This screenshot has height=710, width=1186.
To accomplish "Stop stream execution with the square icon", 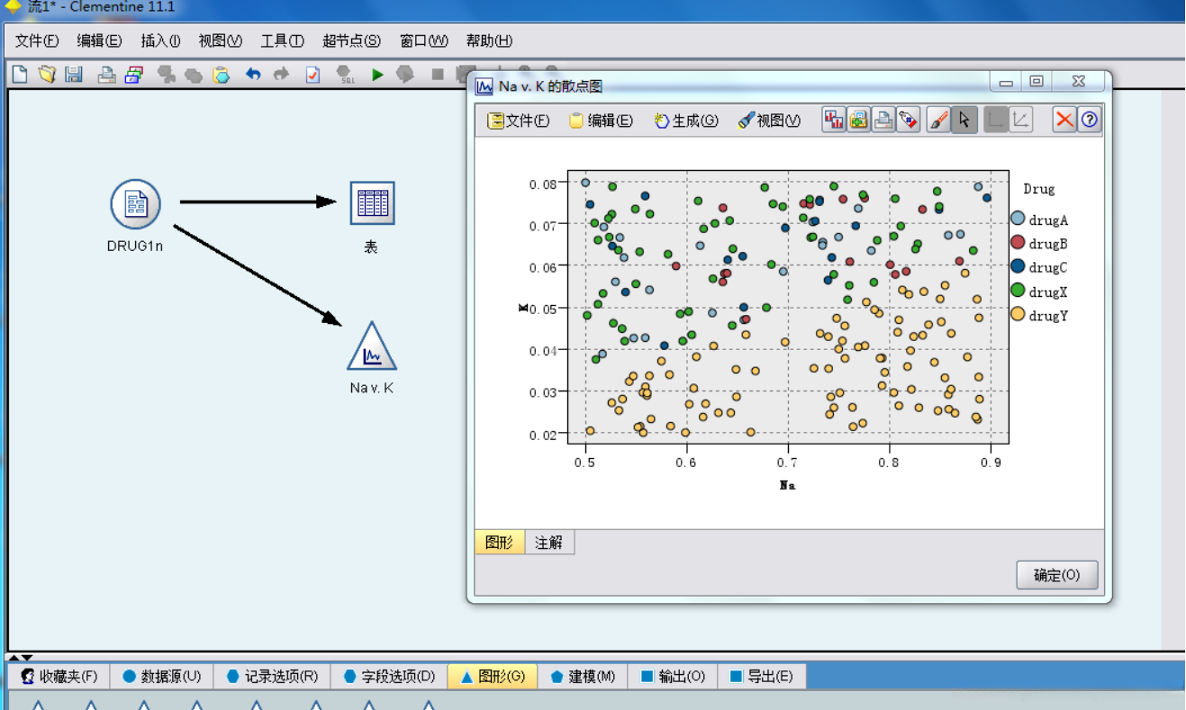I will [x=438, y=75].
